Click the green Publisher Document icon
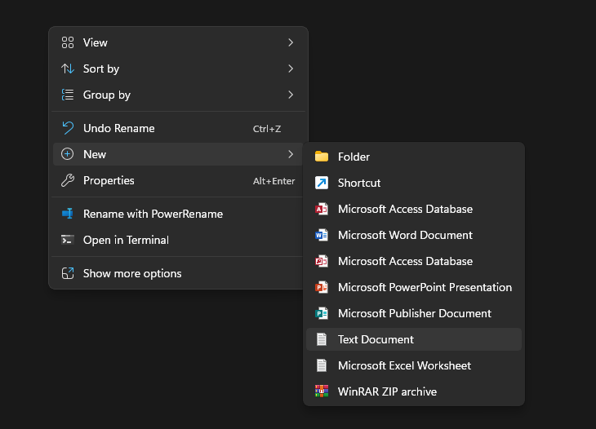Viewport: 596px width, 429px height. [x=322, y=313]
